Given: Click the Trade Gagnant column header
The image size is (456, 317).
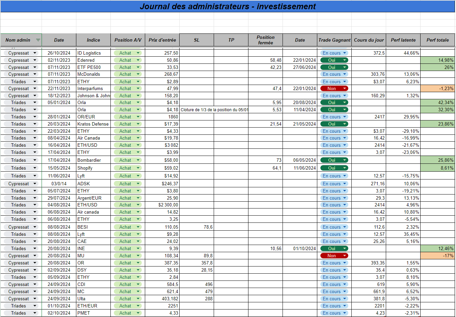Looking at the screenshot, I should (x=334, y=40).
